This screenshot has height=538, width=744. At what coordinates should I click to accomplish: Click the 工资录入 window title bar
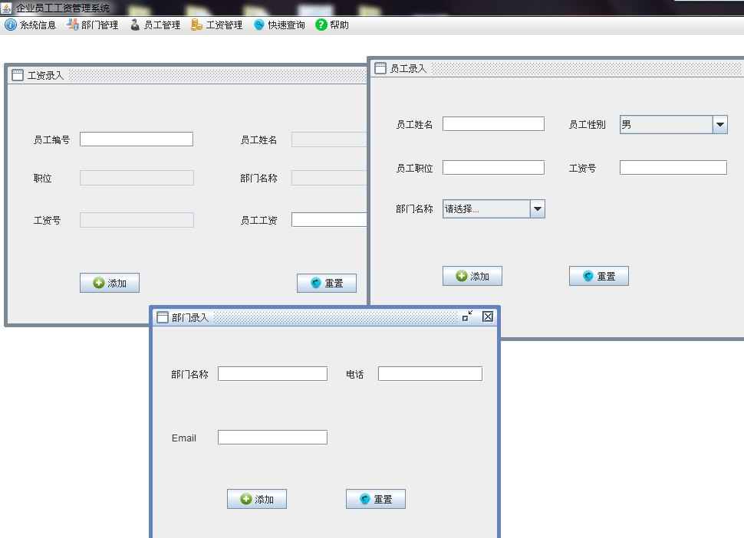point(188,75)
